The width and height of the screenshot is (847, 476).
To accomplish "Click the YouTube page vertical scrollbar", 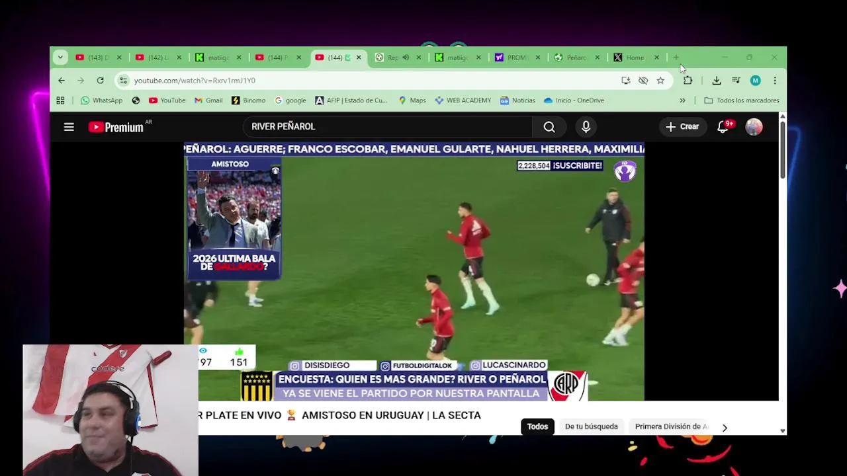I will point(782,149).
